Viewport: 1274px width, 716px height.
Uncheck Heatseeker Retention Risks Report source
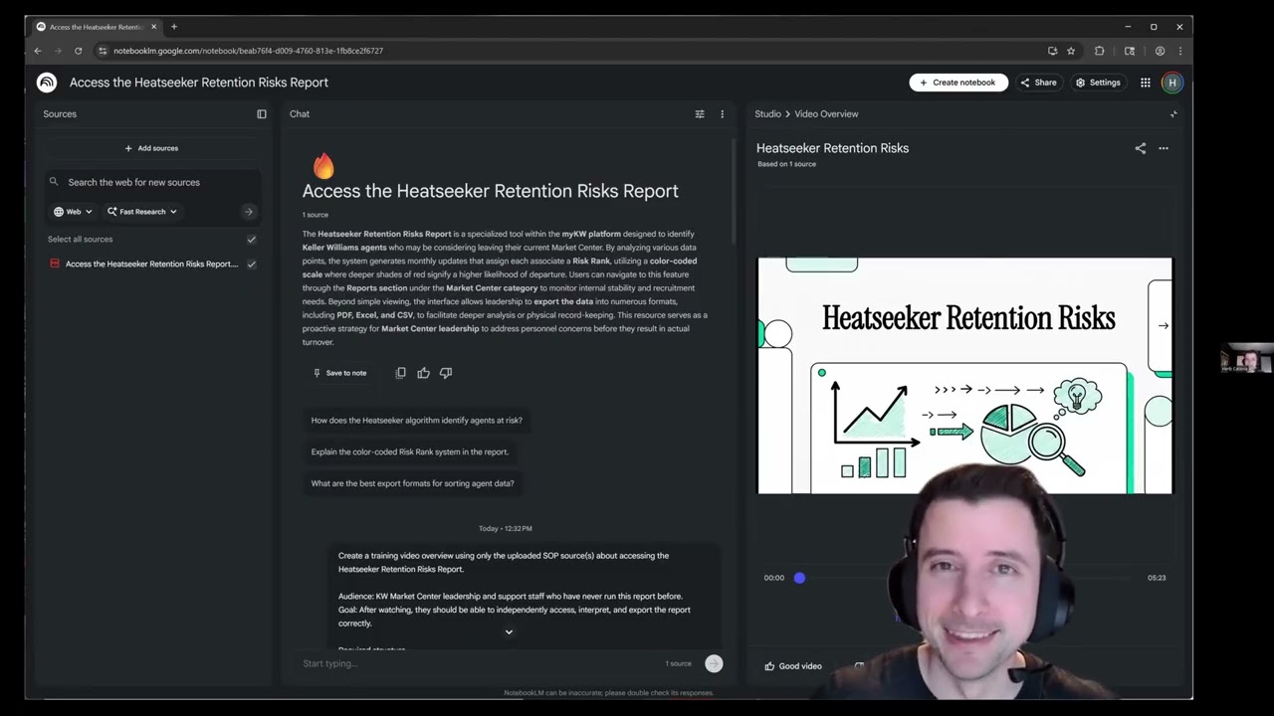tap(252, 265)
